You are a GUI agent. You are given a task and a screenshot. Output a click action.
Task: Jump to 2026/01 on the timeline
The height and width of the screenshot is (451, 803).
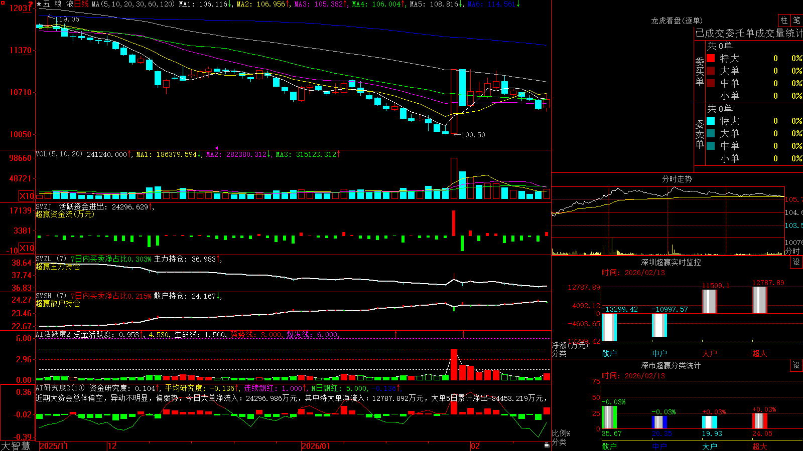pyautogui.click(x=316, y=446)
